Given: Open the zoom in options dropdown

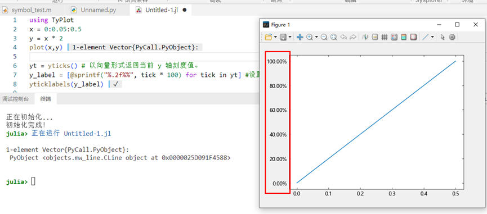Looking at the screenshot, I should click(x=316, y=37).
